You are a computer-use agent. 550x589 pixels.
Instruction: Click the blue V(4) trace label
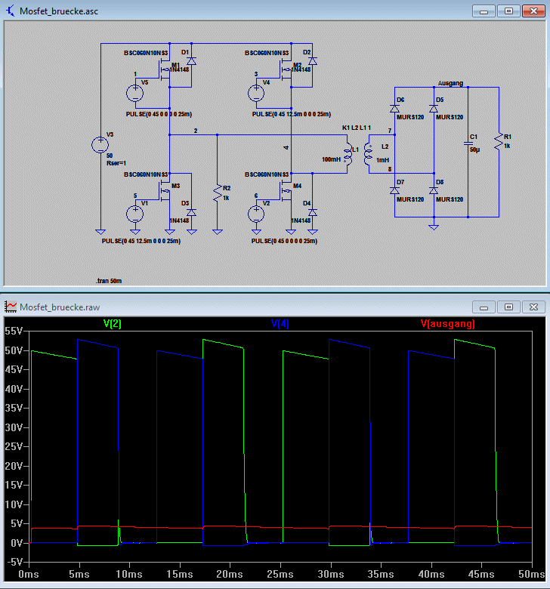(280, 324)
